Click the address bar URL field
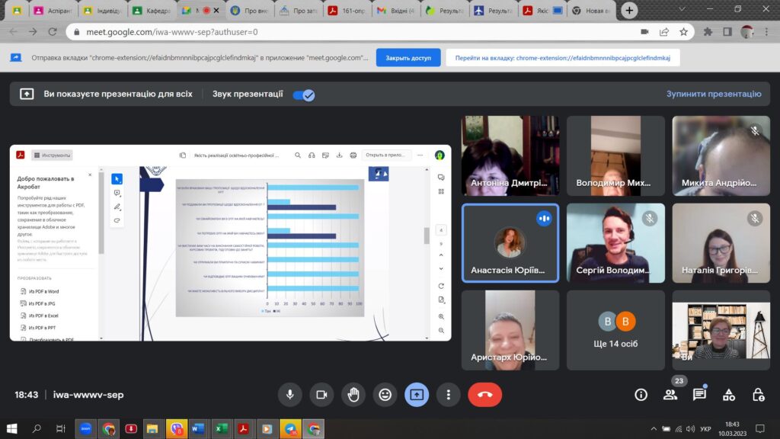This screenshot has height=439, width=780. [x=343, y=32]
